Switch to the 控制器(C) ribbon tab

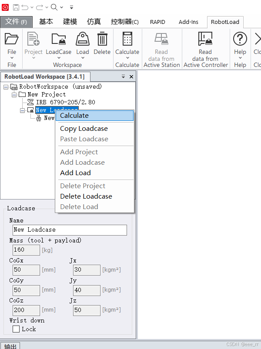125,22
